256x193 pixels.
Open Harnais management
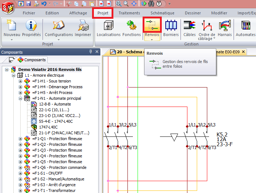225,28
